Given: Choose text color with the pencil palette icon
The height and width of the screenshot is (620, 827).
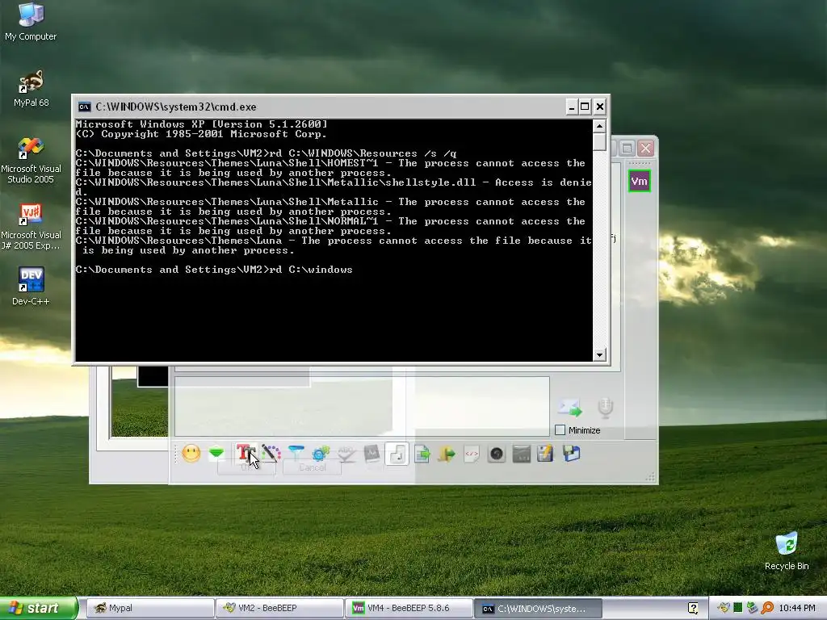Looking at the screenshot, I should click(271, 453).
